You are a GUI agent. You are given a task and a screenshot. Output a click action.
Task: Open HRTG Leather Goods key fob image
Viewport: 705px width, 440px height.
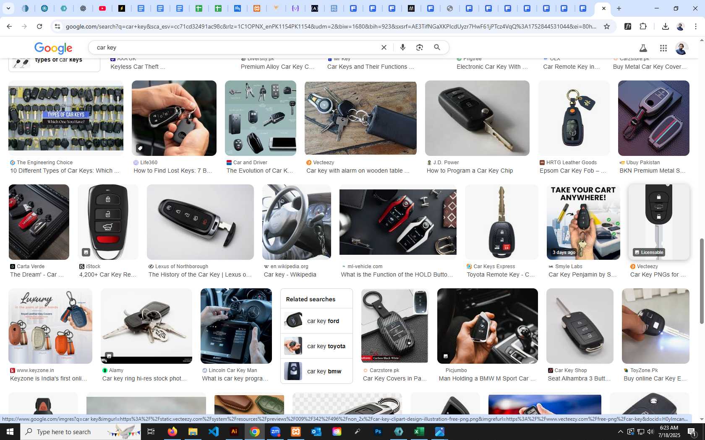[x=574, y=118]
